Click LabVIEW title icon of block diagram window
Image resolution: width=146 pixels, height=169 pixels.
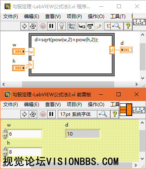click(x=7, y=6)
